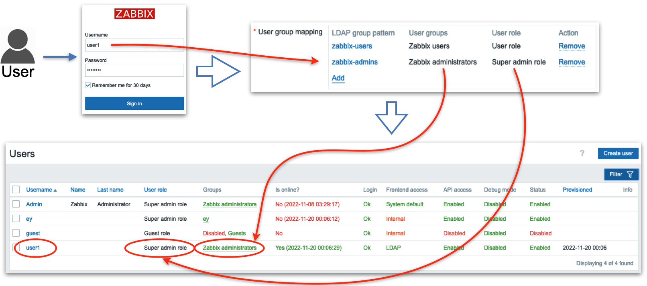647x286 pixels.
Task: Click the help question mark icon
Action: tap(582, 153)
